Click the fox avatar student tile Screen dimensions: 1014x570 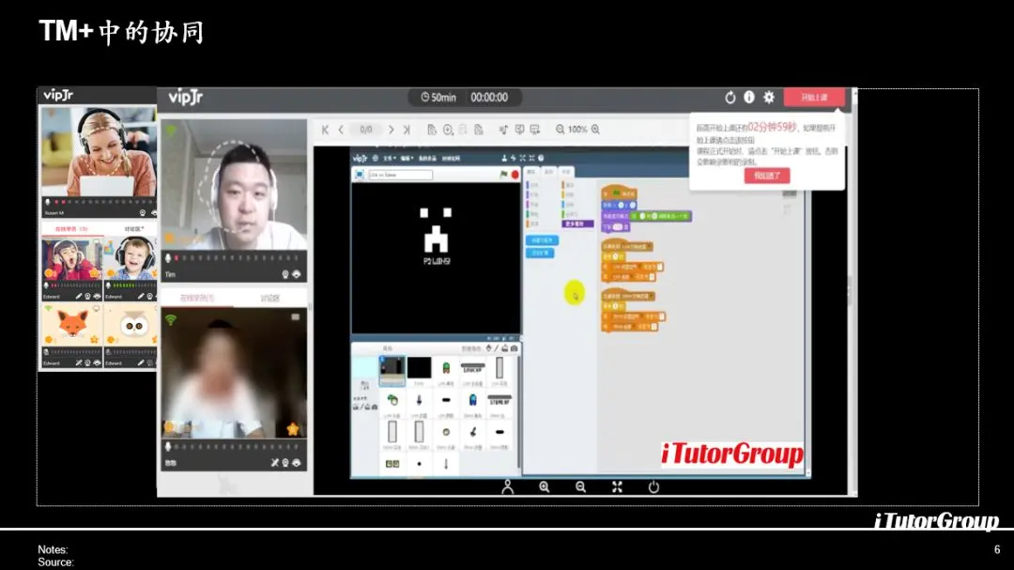pyautogui.click(x=71, y=326)
